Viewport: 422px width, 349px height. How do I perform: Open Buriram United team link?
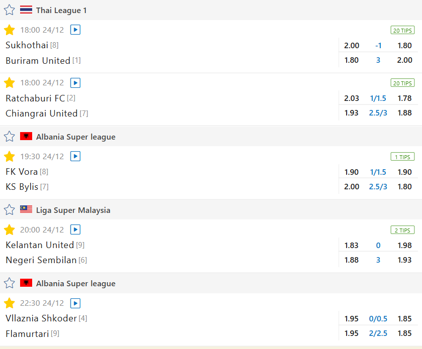38,61
